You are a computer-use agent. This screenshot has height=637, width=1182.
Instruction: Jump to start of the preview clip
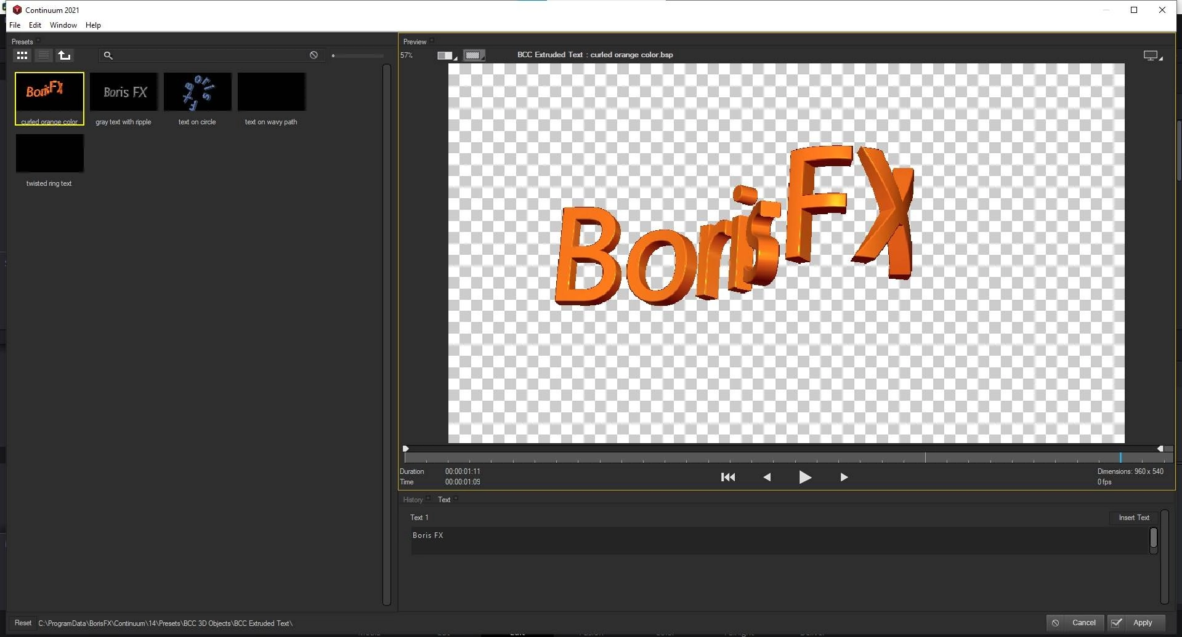tap(728, 477)
